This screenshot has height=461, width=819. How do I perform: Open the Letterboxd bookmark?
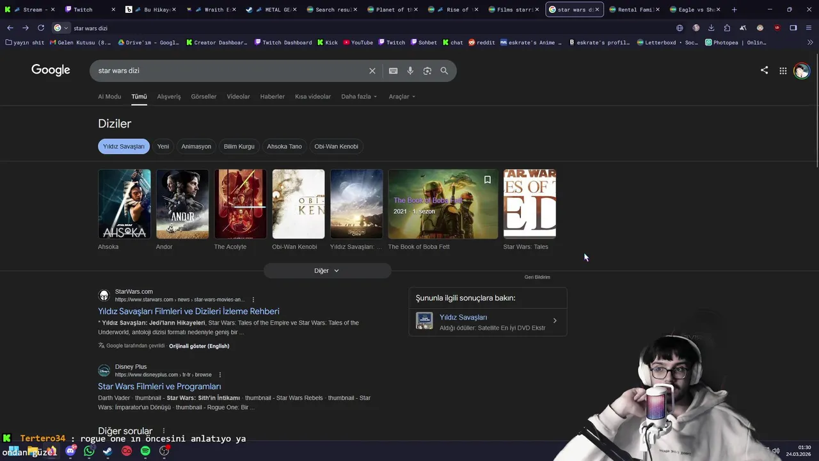coord(668,42)
